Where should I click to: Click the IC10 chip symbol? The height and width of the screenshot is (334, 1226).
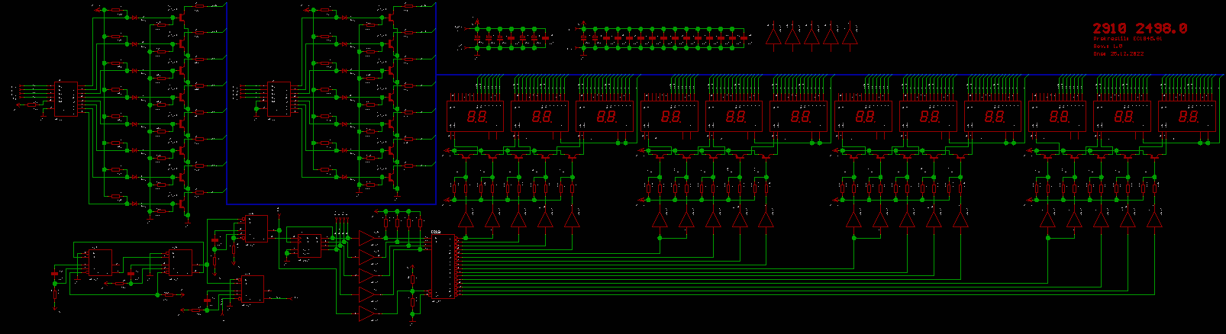tap(443, 266)
